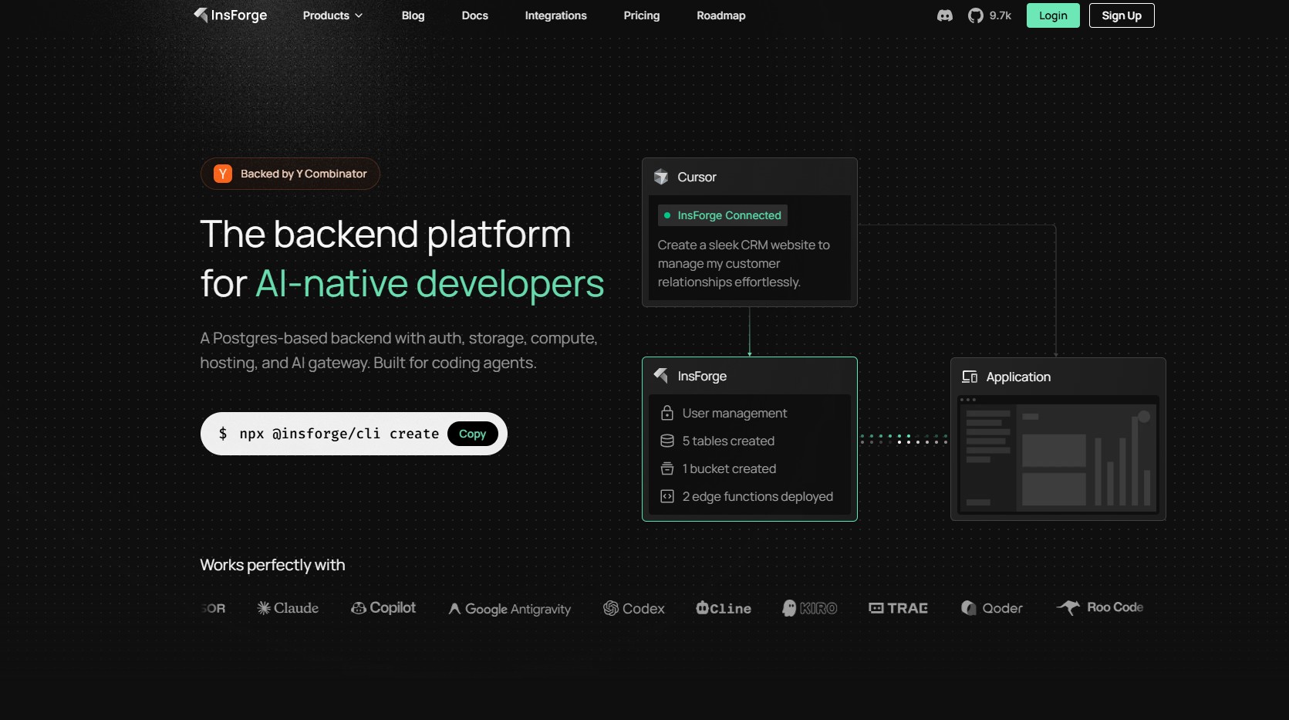
Task: Click the npx @insforge/cli create command text
Action: 339,434
